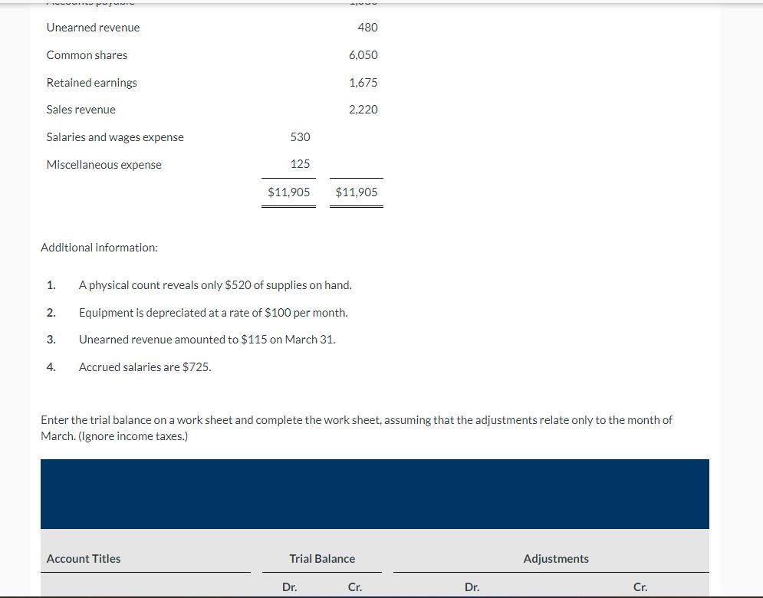Select the 'Trial Balance' column header
The height and width of the screenshot is (598, 763).
tap(322, 559)
